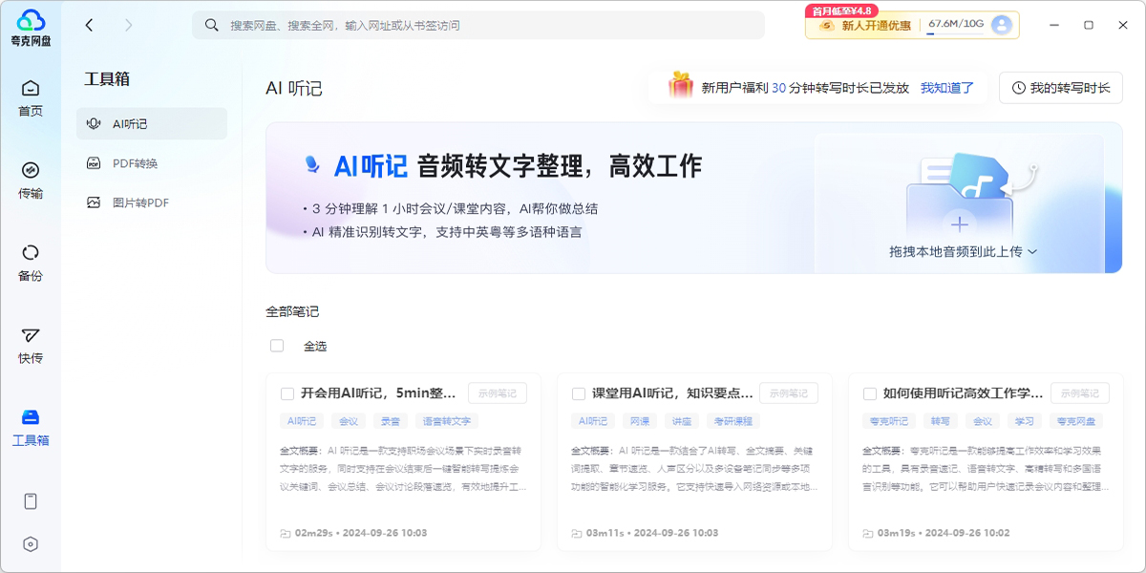Open 备份 backup page
This screenshot has height=573, width=1146.
(x=31, y=263)
